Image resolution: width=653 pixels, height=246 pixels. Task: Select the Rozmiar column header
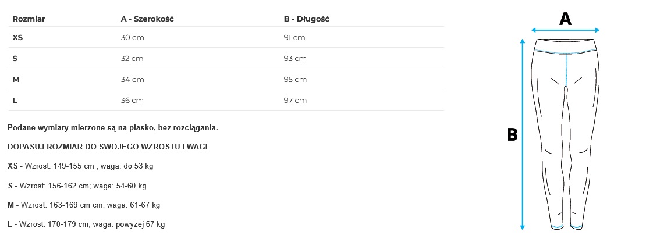tap(29, 19)
